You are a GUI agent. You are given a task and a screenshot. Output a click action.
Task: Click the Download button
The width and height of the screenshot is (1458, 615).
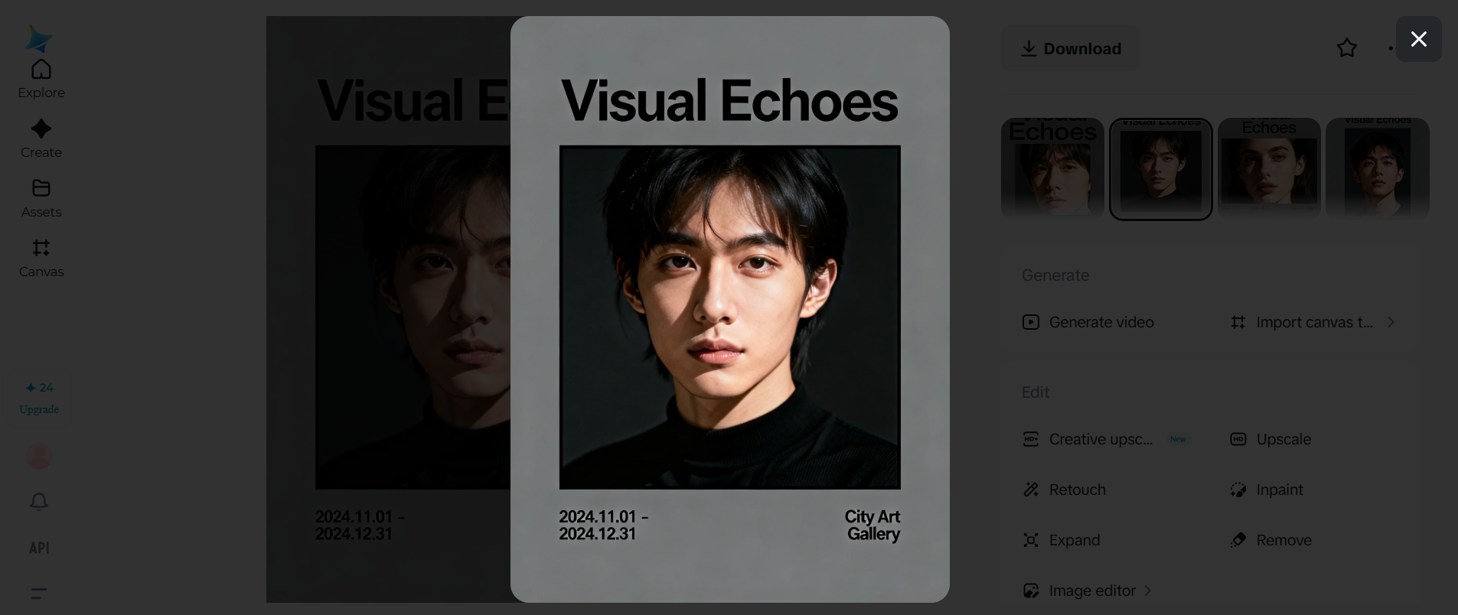pyautogui.click(x=1071, y=48)
